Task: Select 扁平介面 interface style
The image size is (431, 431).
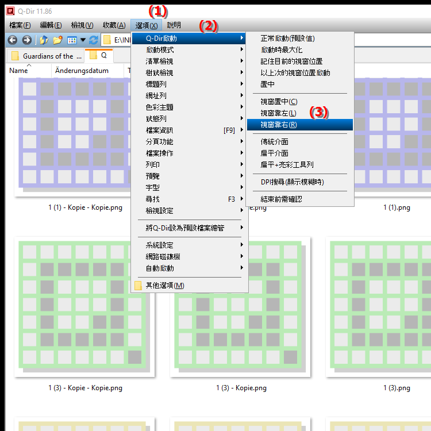Action: pos(299,153)
